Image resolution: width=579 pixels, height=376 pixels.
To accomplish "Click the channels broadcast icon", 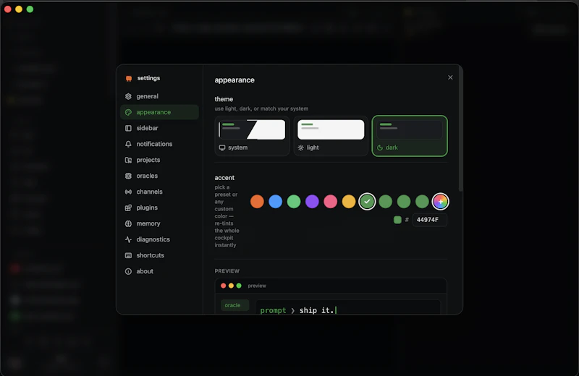I will pyautogui.click(x=128, y=192).
